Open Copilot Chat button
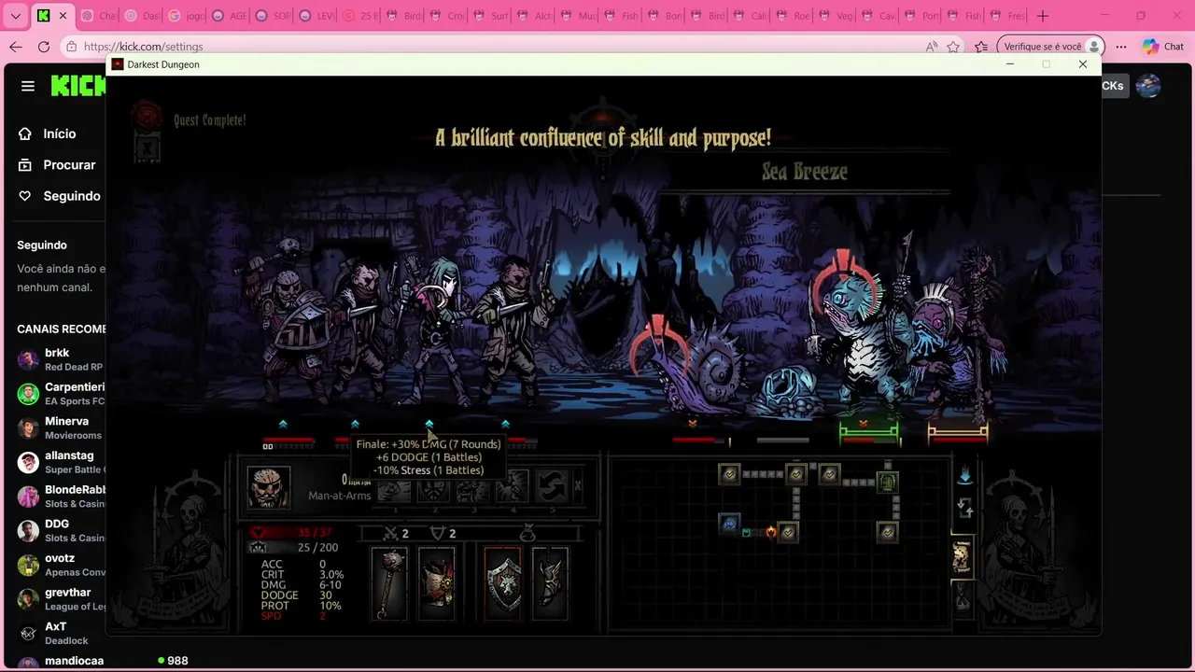Viewport: 1195px width, 672px height. (x=1163, y=47)
